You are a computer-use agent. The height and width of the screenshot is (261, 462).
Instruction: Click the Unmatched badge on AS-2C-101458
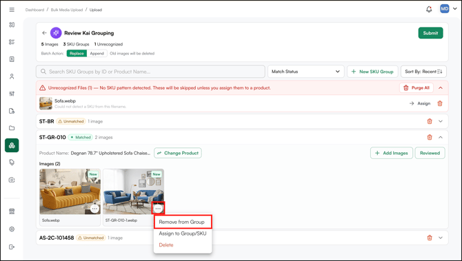pyautogui.click(x=91, y=238)
